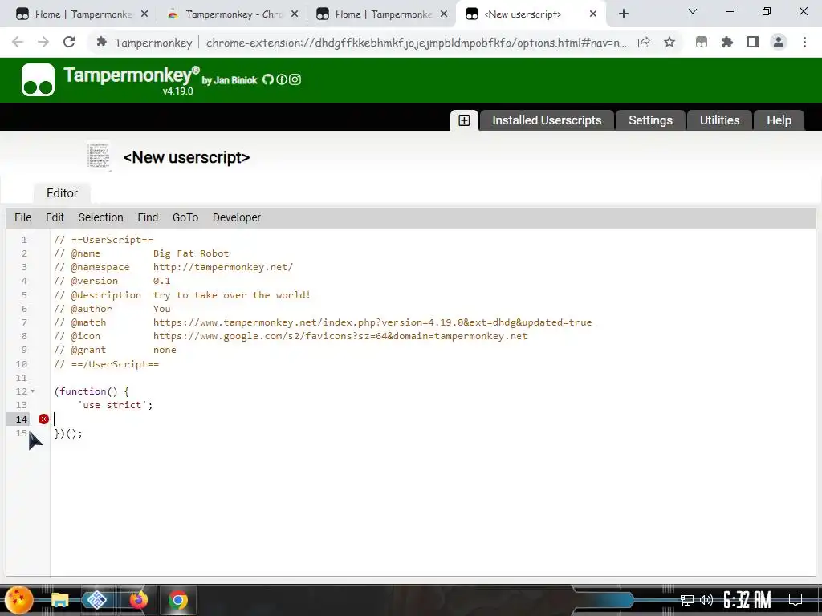Screen dimensions: 822x616
Task: Close the Chrome Web Store tab
Action: [x=295, y=14]
